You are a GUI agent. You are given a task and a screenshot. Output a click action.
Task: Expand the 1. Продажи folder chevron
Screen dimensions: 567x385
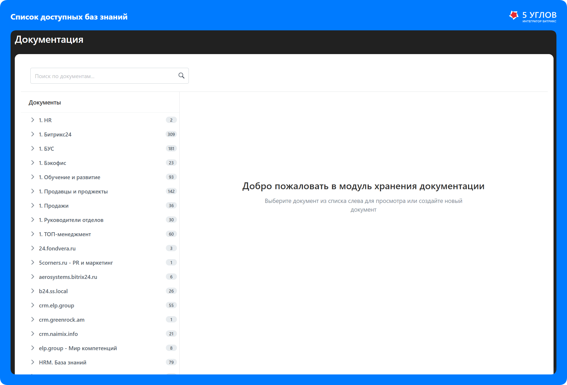pyautogui.click(x=32, y=205)
